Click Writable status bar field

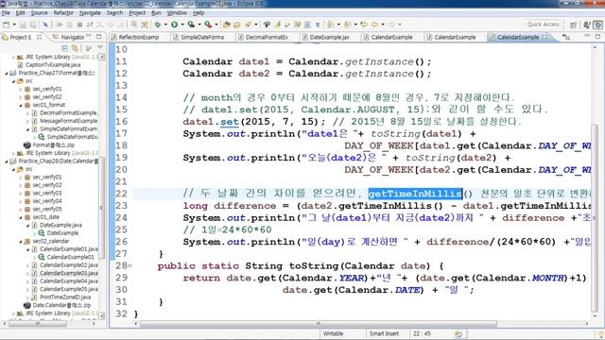tap(333, 333)
